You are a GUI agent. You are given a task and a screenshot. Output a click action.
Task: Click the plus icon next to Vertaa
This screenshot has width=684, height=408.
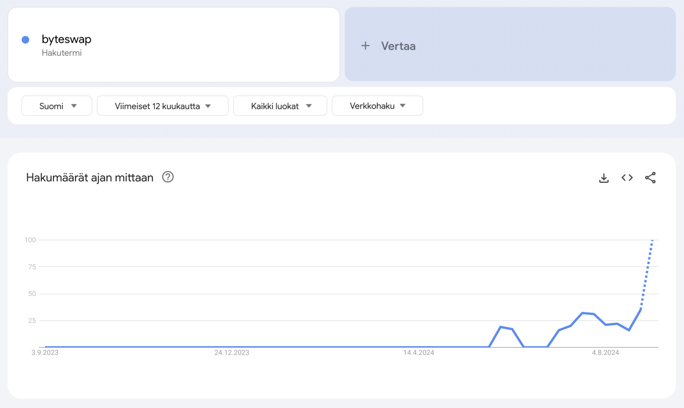point(366,46)
